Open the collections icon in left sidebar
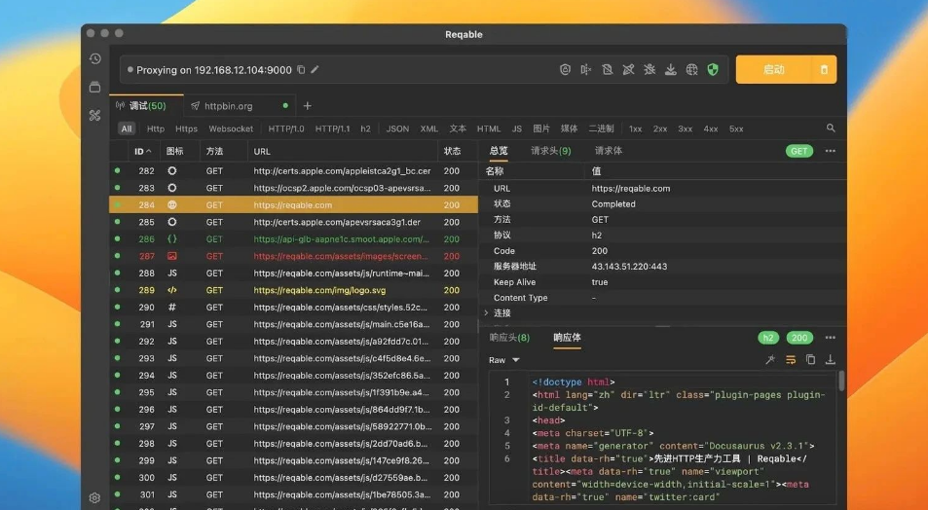Viewport: 928px width, 510px height. 94,87
